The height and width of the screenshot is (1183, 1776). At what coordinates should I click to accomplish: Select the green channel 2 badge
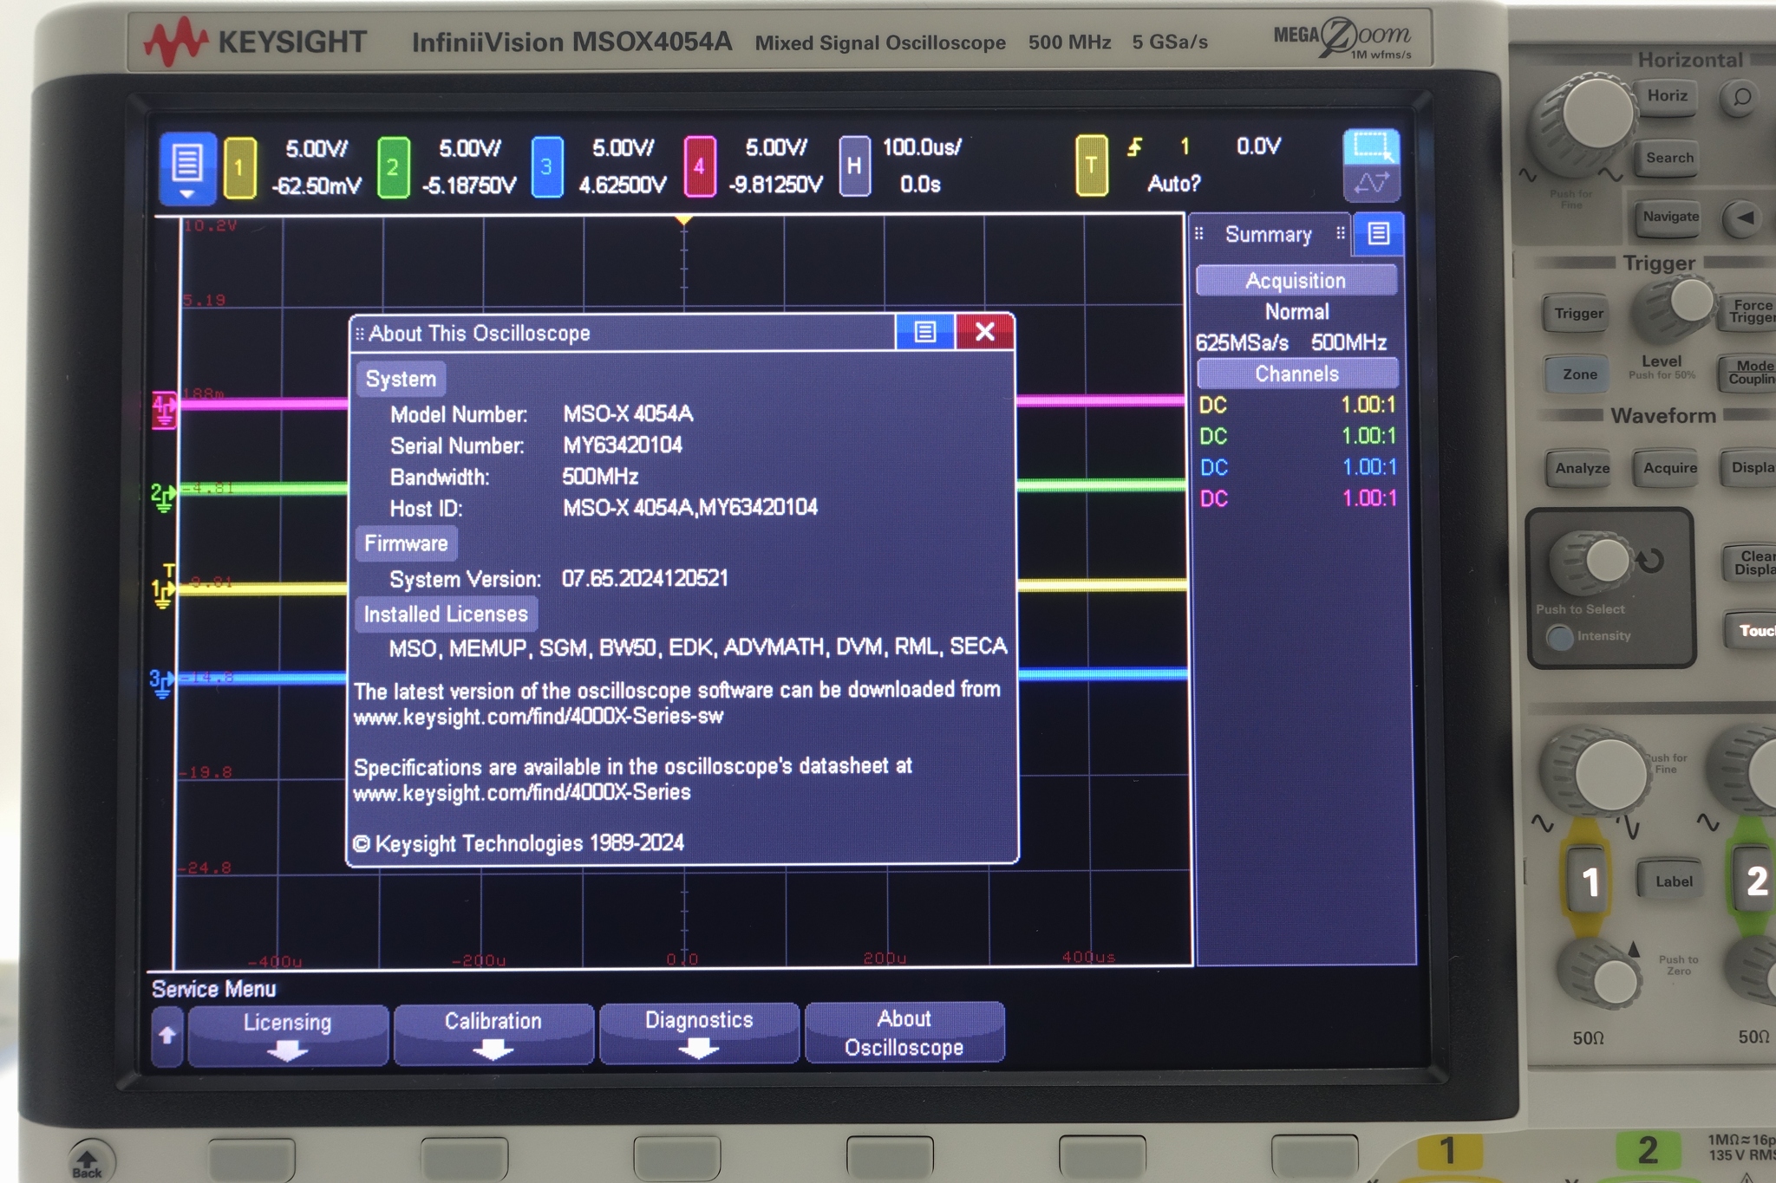click(393, 167)
